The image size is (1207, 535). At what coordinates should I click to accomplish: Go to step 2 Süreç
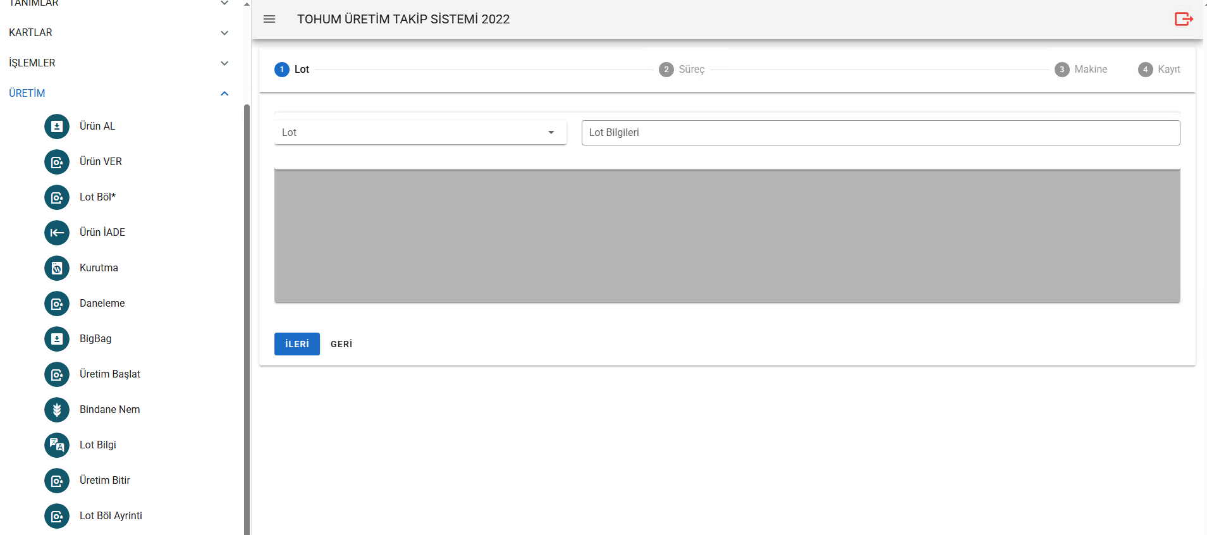(682, 70)
